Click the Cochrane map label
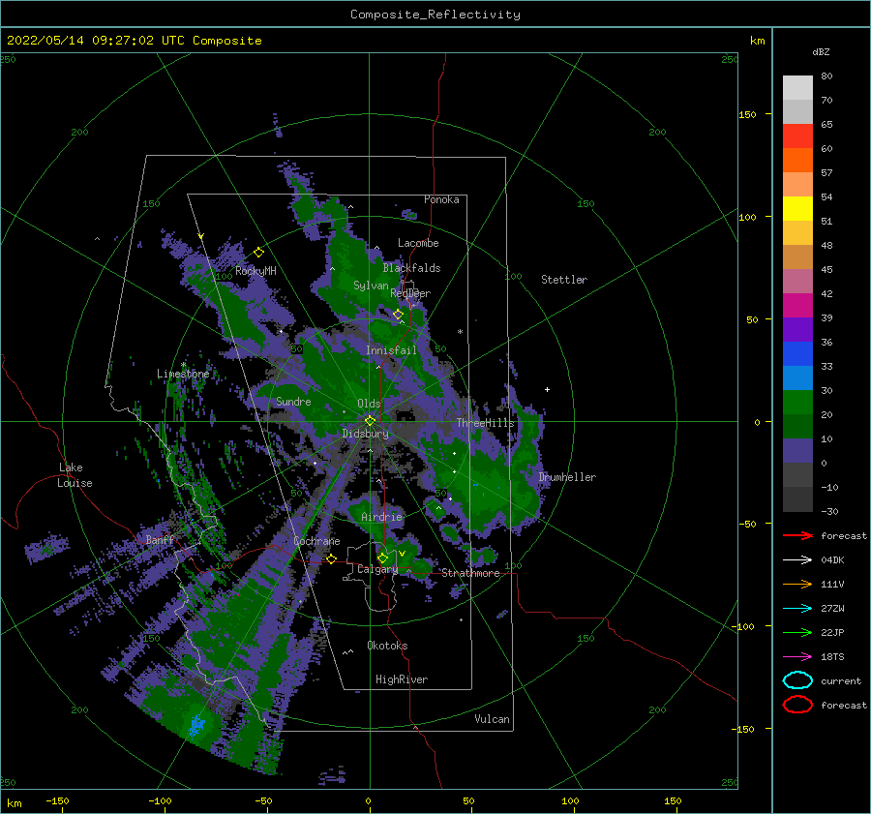Screen dimensions: 871x814 316,541
